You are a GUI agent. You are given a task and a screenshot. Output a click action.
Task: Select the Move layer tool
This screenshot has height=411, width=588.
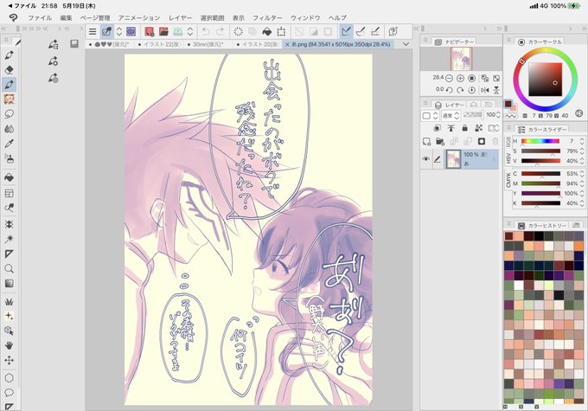point(9,360)
